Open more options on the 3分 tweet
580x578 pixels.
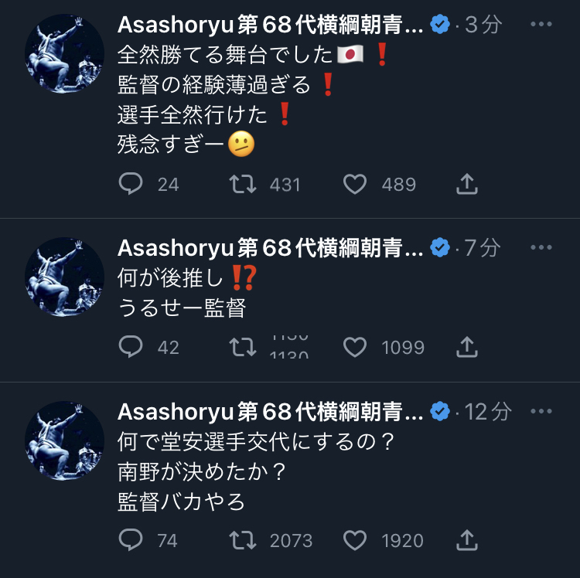pyautogui.click(x=541, y=24)
